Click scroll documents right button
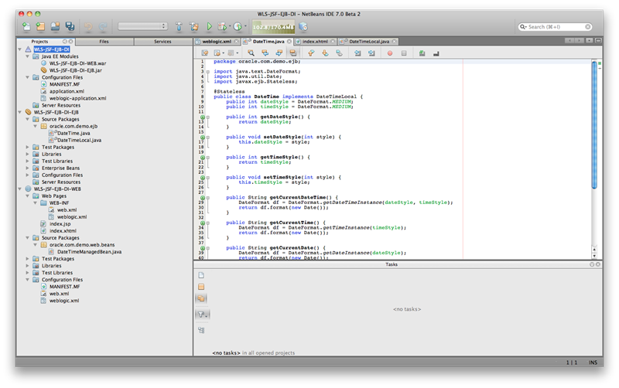The width and height of the screenshot is (619, 388). [579, 41]
